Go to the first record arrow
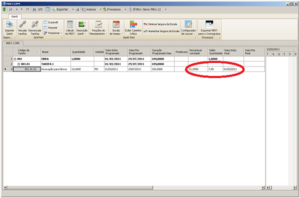300x198 pixels. (x=11, y=9)
